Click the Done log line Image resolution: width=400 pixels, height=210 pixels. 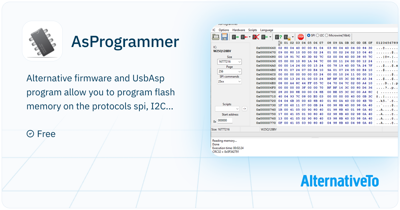[216, 144]
